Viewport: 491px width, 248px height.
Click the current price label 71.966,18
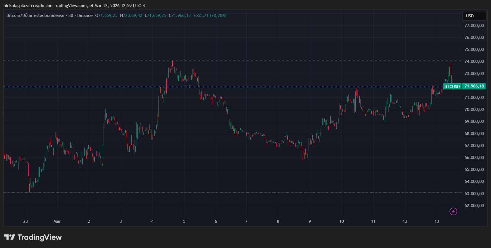(474, 86)
